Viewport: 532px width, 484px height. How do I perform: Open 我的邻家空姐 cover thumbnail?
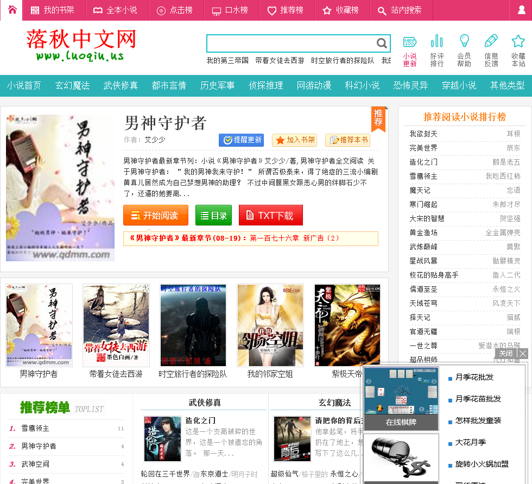tap(270, 325)
